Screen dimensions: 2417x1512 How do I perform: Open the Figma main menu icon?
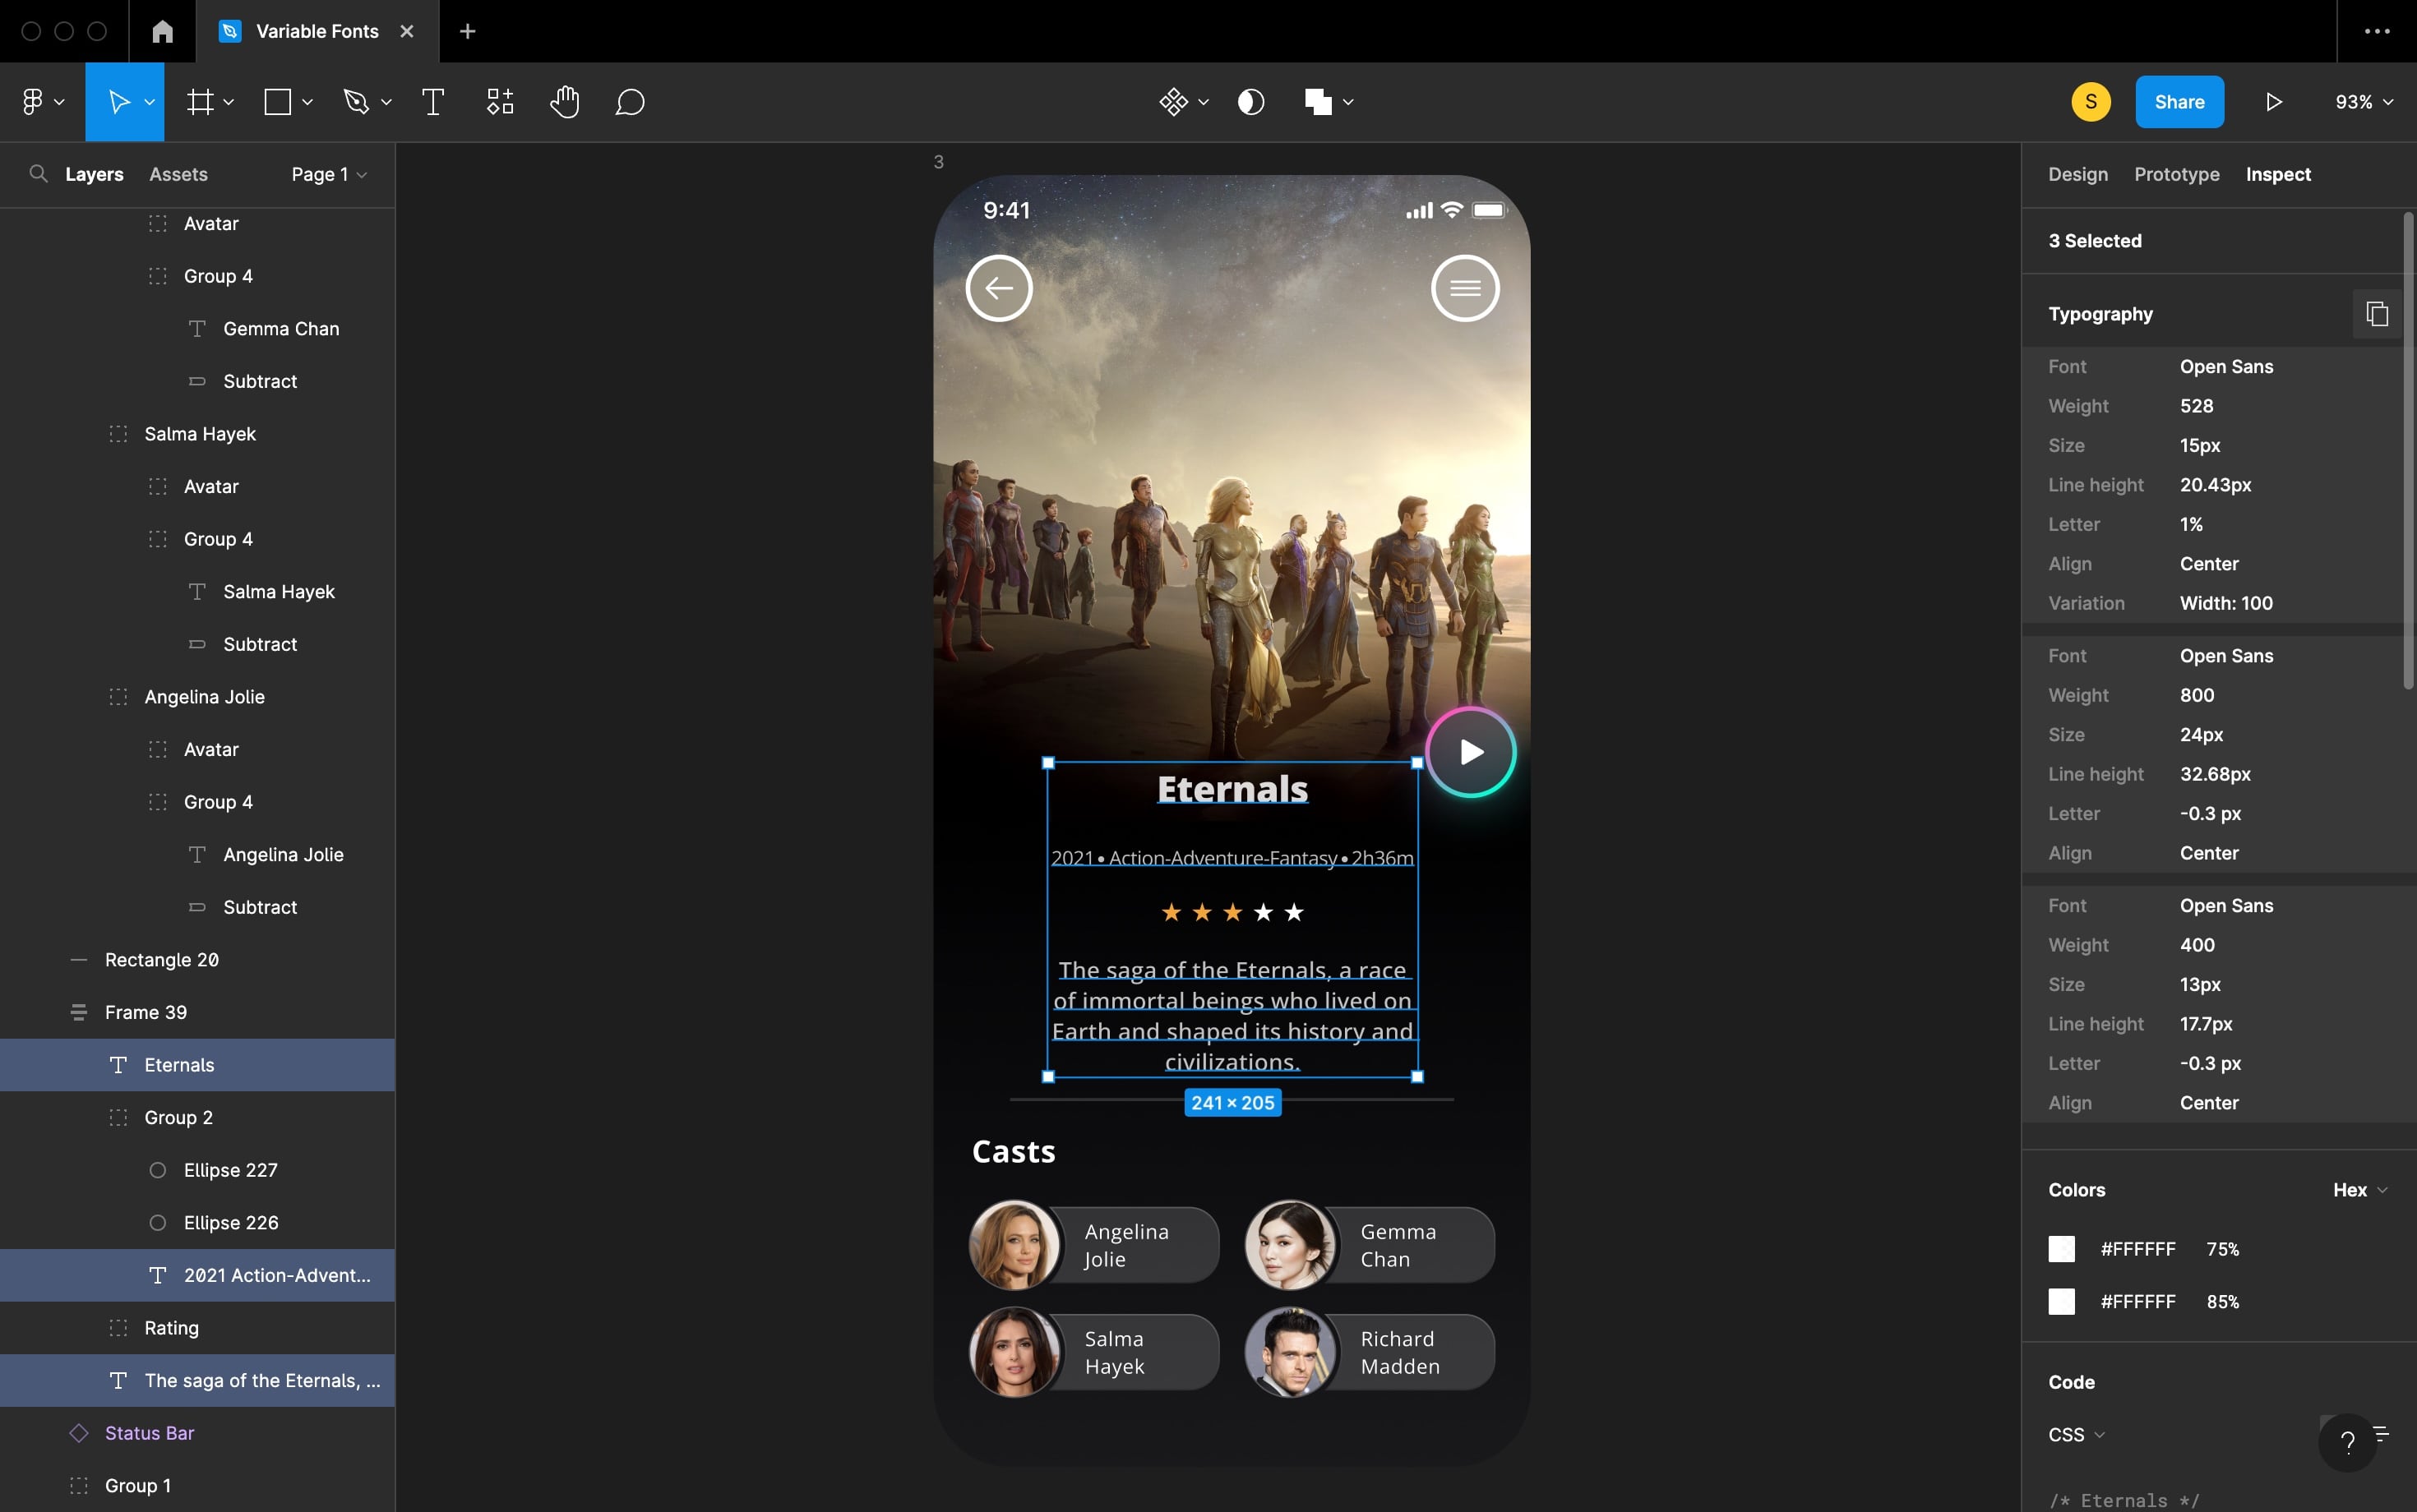click(x=32, y=102)
